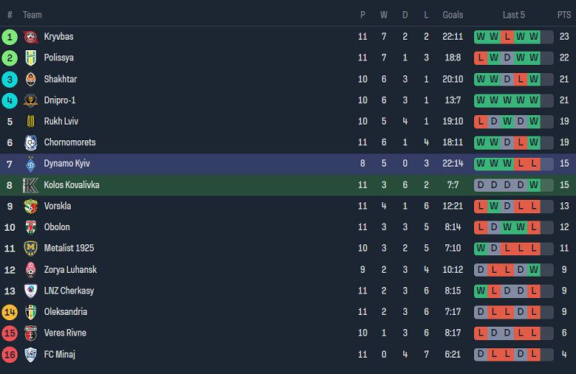The height and width of the screenshot is (374, 576).
Task: Select the Last 5 column header
Action: pyautogui.click(x=514, y=15)
